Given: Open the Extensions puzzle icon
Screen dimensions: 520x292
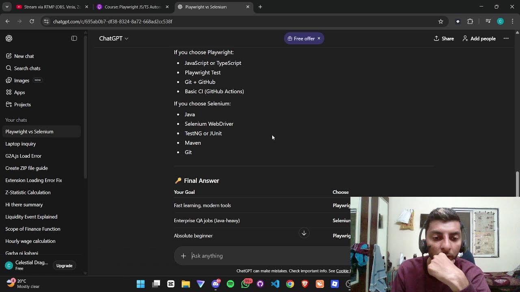Looking at the screenshot, I should [470, 21].
